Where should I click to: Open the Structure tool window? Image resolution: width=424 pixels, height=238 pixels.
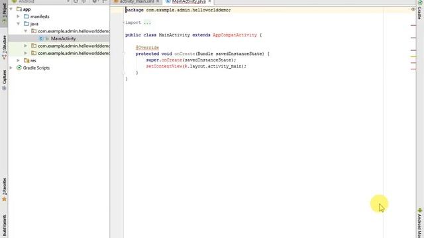point(4,47)
